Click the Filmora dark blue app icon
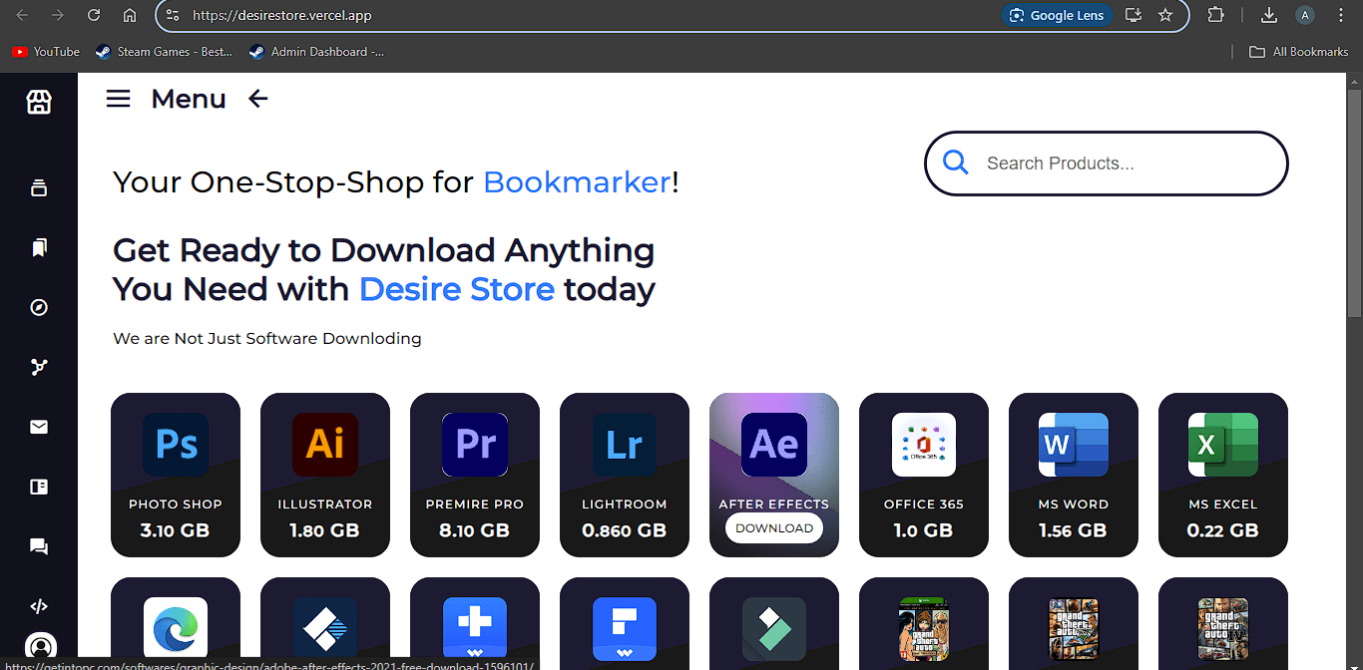The image size is (1363, 670). coord(325,628)
